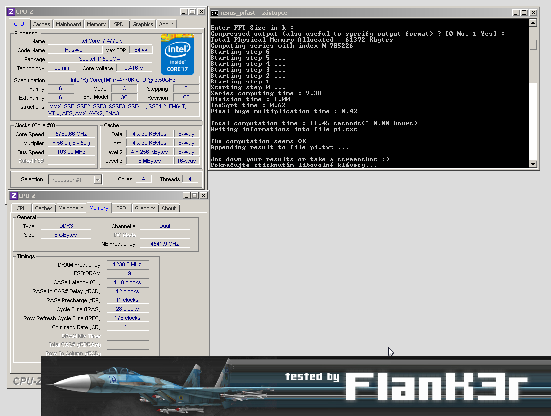This screenshot has height=416, width=551.
Task: Click the tRFC value 178 clocks
Action: [127, 318]
